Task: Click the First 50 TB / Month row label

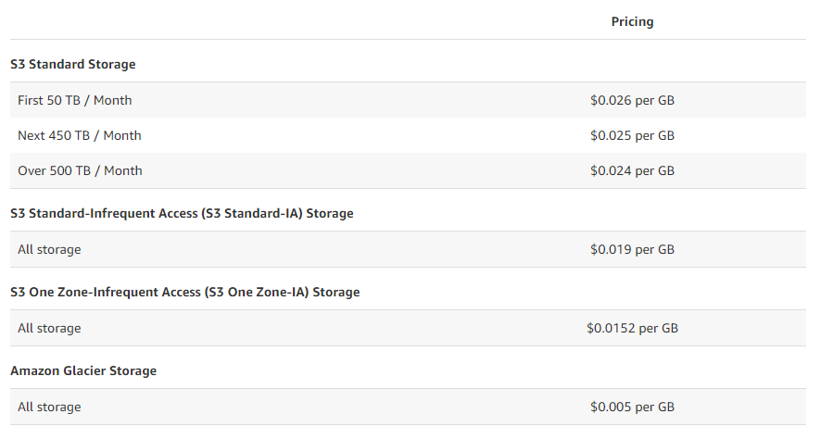Action: pos(75,100)
